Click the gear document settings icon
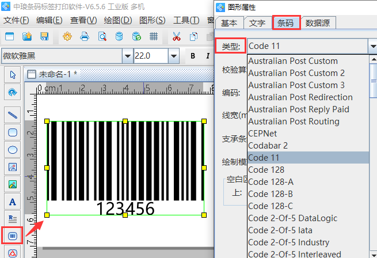The image size is (377, 258). tap(67, 37)
